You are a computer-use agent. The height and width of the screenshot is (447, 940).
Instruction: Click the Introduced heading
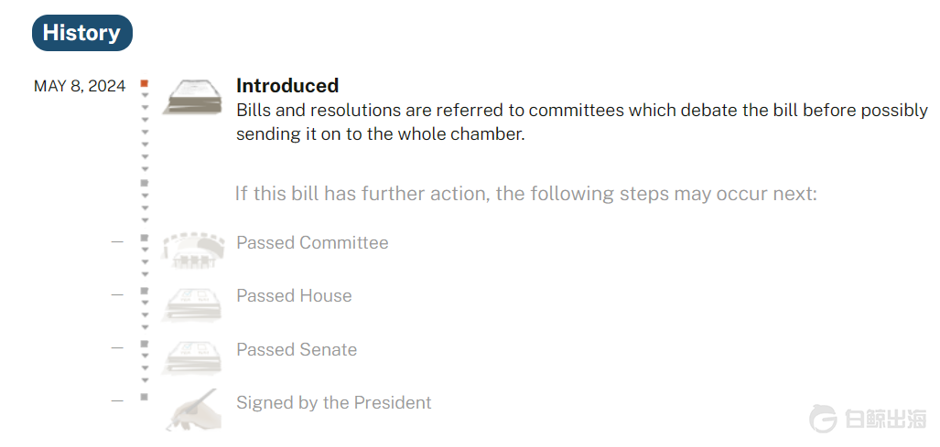pyautogui.click(x=287, y=86)
